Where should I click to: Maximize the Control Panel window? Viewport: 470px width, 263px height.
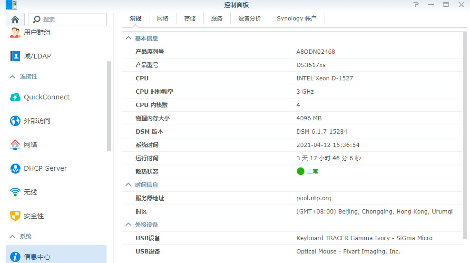tap(446, 5)
